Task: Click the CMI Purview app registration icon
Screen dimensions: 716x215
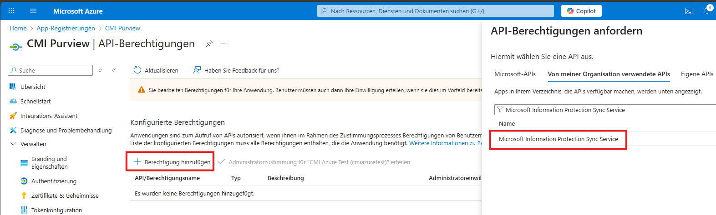Action: pyautogui.click(x=15, y=46)
